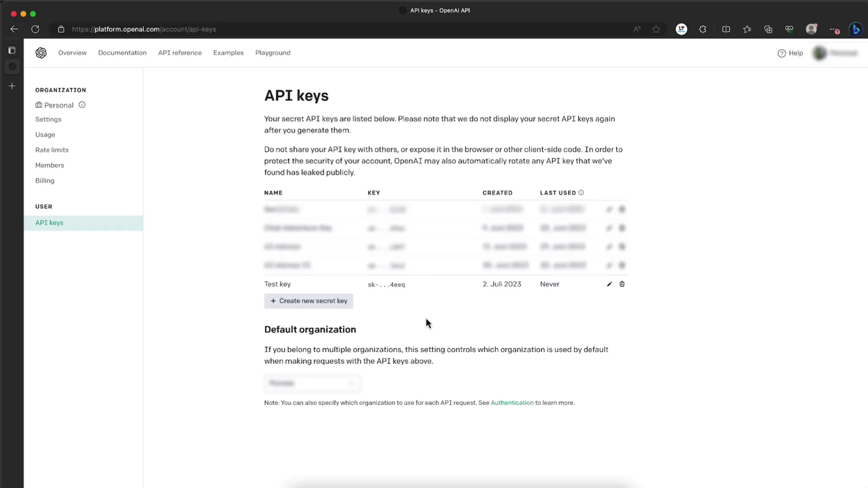Click the Never last used value

549,284
